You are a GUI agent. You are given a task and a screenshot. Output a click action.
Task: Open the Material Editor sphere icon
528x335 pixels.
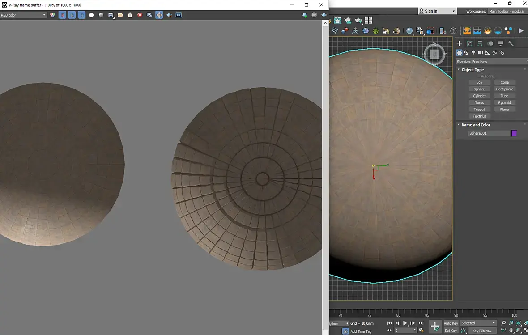point(409,31)
